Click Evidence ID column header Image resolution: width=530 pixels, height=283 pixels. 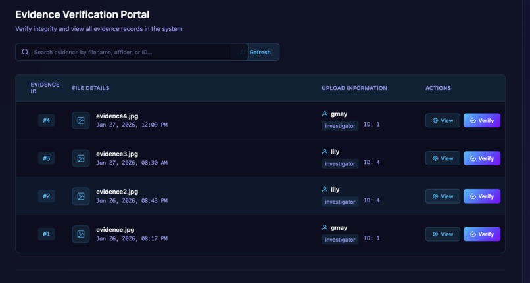(45, 88)
